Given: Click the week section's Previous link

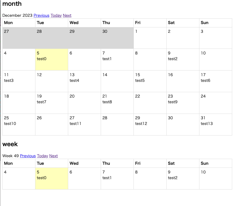Looking at the screenshot, I should 28,156.
